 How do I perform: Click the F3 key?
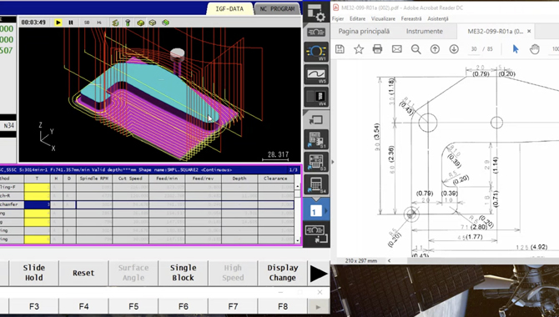(34, 306)
